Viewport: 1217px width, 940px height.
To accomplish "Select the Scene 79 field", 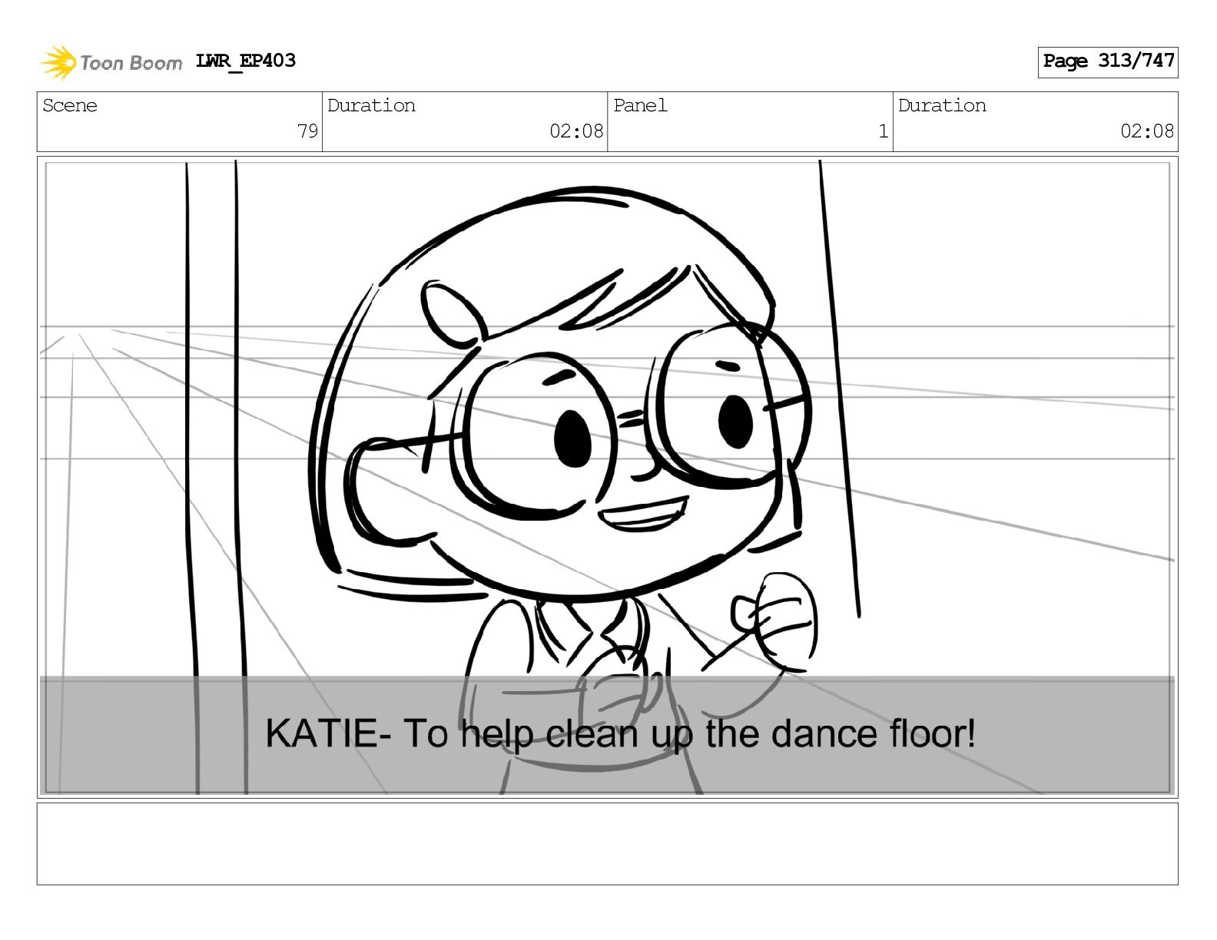I will pos(180,121).
